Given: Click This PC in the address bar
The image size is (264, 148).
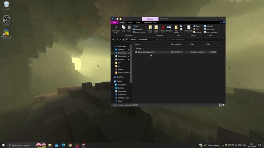Looking at the screenshot, I should coord(133,39).
